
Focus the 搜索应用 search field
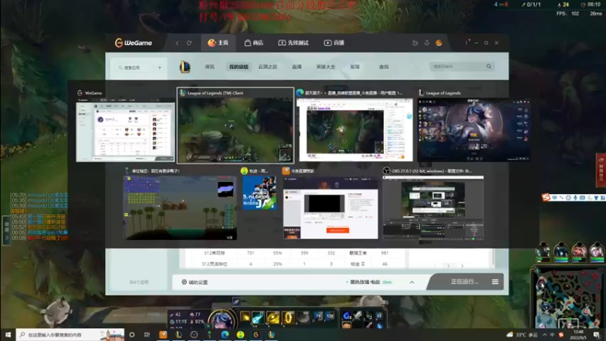(136, 67)
